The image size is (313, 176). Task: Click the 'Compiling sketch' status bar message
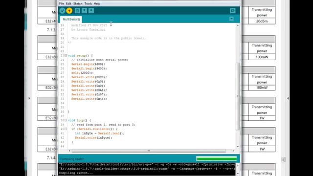(72, 159)
